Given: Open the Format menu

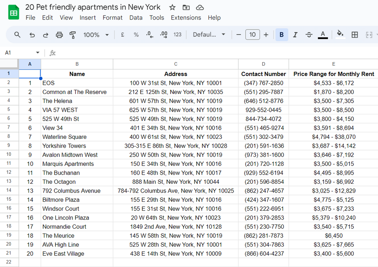Looking at the screenshot, I should pyautogui.click(x=112, y=18).
